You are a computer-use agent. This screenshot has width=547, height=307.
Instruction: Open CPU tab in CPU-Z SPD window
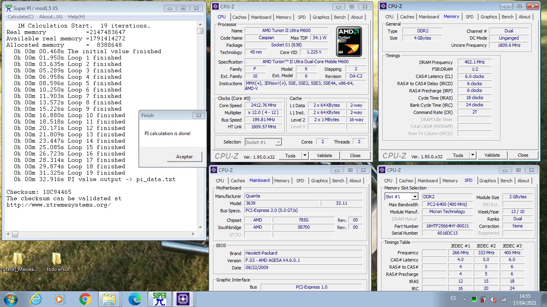[388, 181]
